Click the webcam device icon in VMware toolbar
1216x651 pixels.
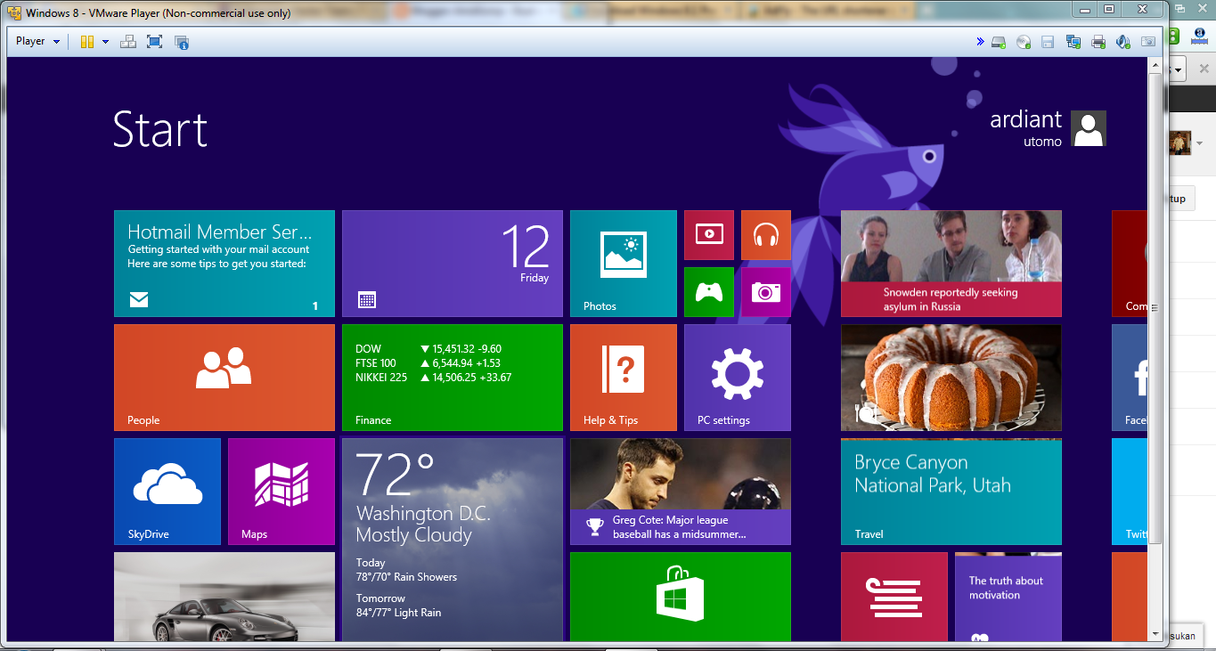tap(1148, 42)
